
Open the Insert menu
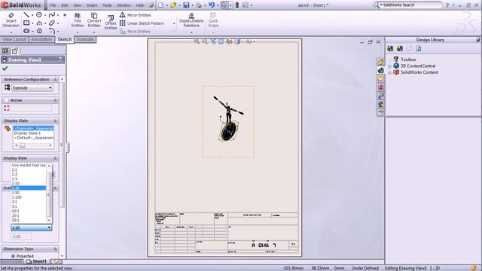pyautogui.click(x=92, y=5)
